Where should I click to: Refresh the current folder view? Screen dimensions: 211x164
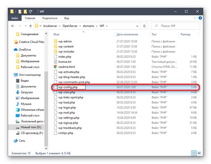click(x=144, y=26)
